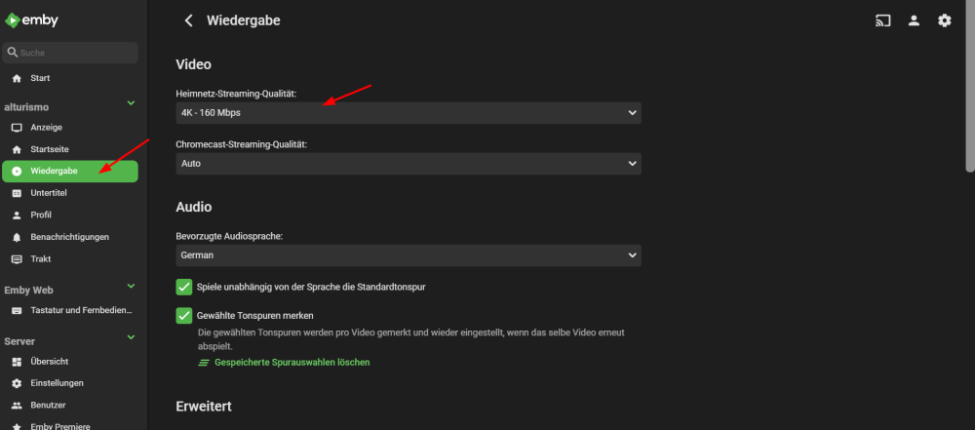Open the server Übersicht page
This screenshot has width=975, height=430.
[70, 362]
